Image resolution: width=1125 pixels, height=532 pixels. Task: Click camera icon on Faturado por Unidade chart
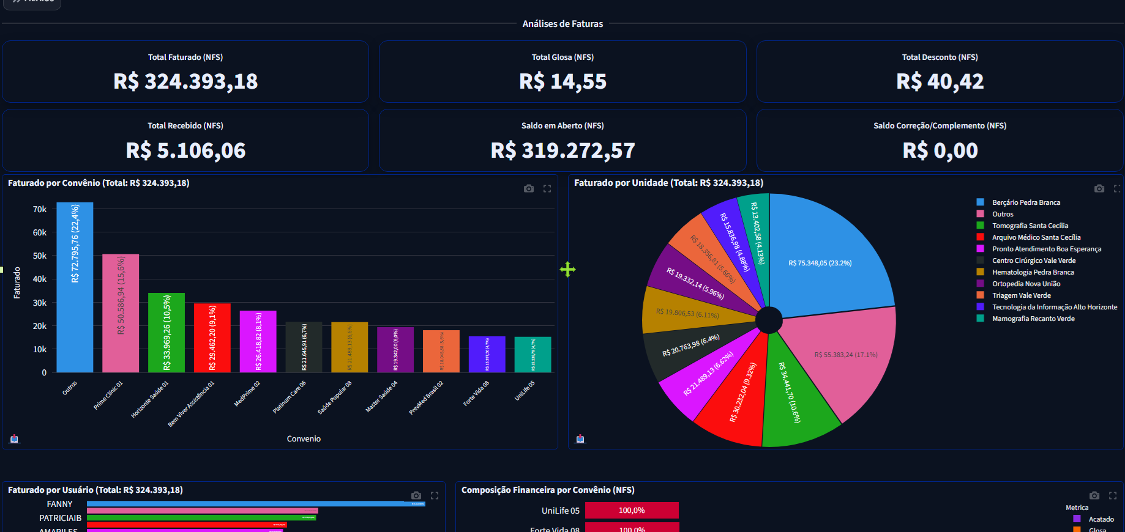(1099, 189)
